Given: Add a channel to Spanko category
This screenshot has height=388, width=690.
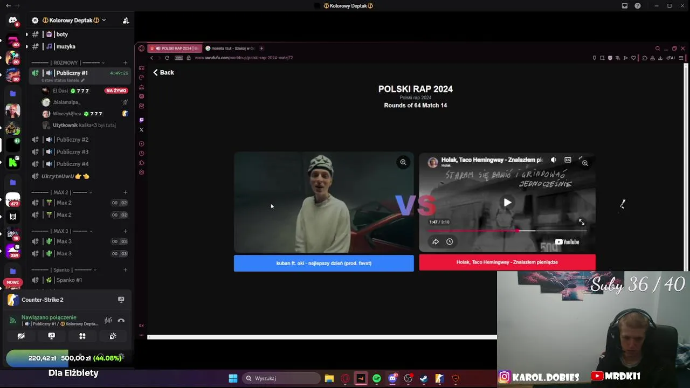Looking at the screenshot, I should tap(126, 270).
